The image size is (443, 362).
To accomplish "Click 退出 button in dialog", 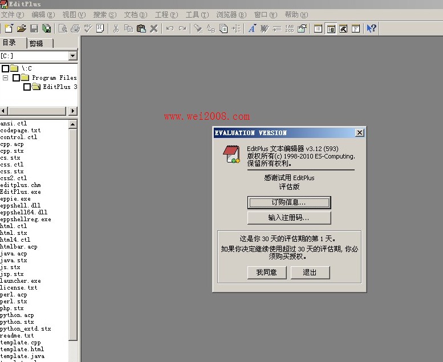I will pos(310,272).
